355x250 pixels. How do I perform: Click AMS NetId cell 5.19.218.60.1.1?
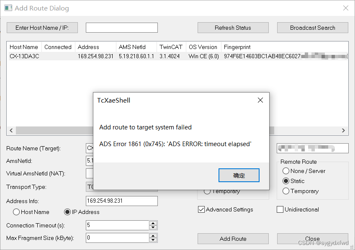pyautogui.click(x=136, y=56)
